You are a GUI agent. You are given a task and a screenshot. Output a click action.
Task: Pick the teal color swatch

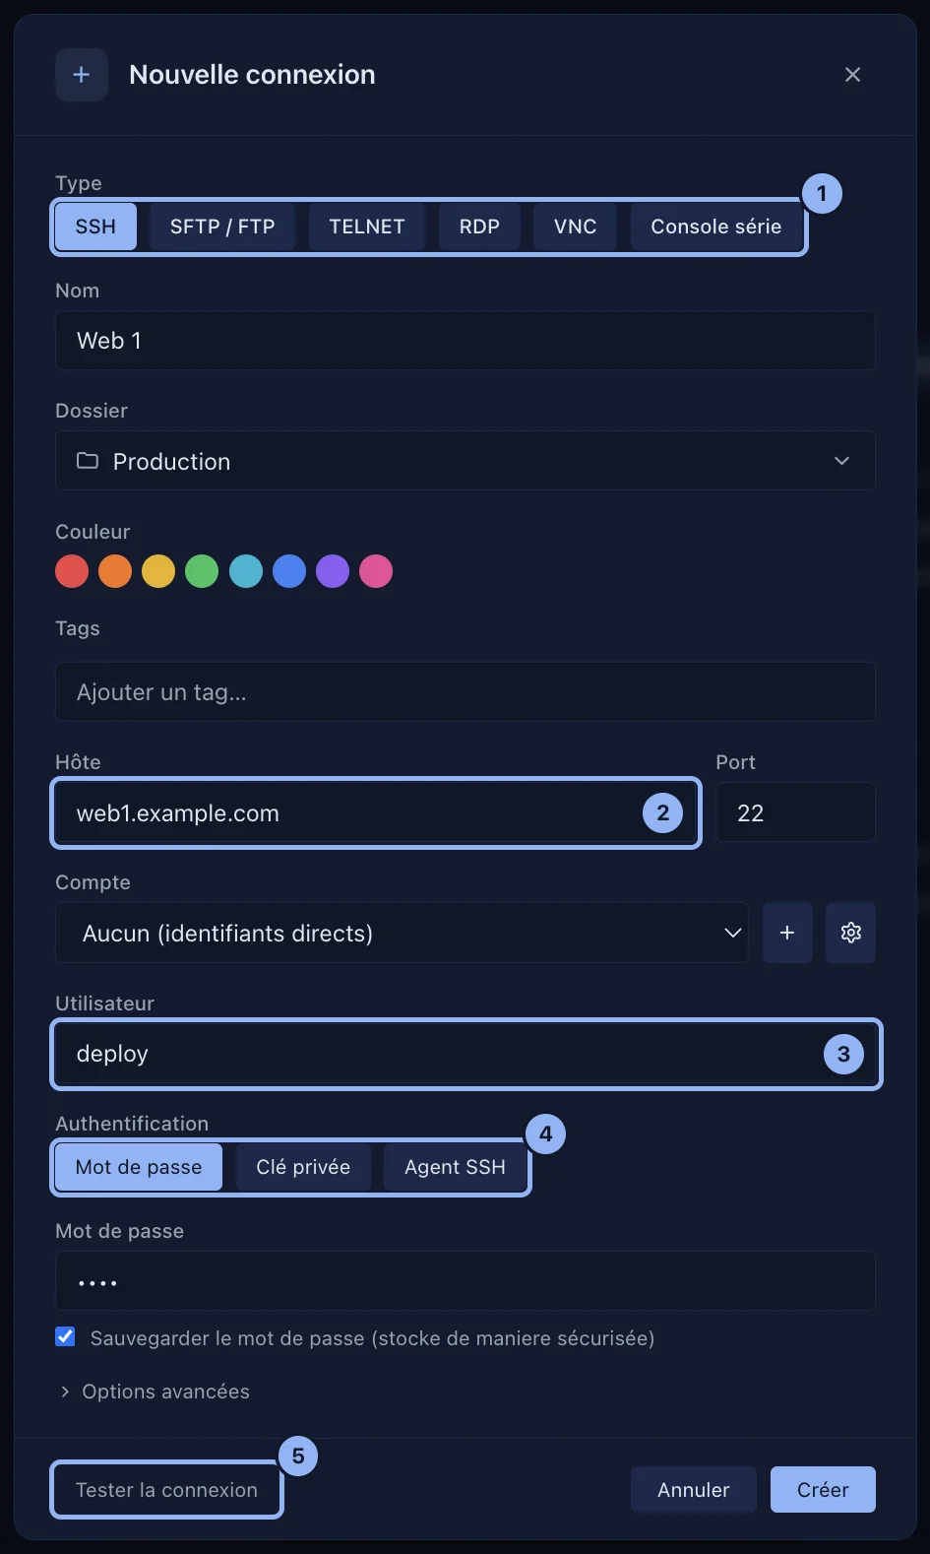point(246,571)
